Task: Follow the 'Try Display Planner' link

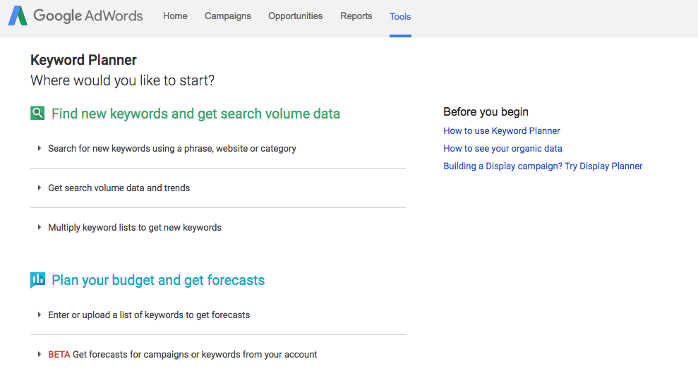Action: [x=603, y=166]
